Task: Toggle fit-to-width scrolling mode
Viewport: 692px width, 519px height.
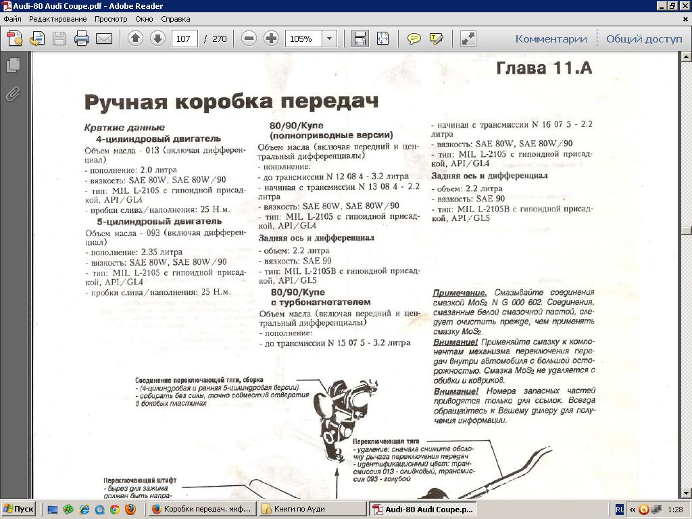Action: coord(360,39)
